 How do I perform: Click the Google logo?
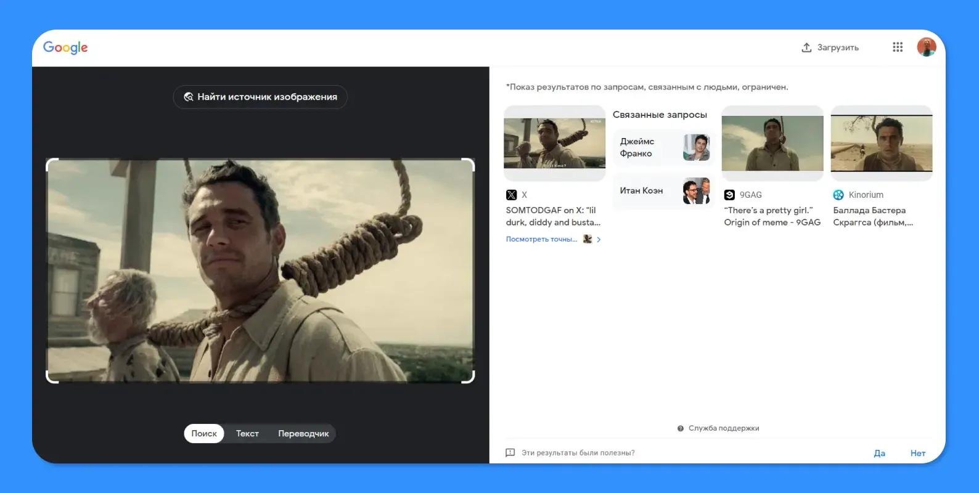pyautogui.click(x=65, y=47)
